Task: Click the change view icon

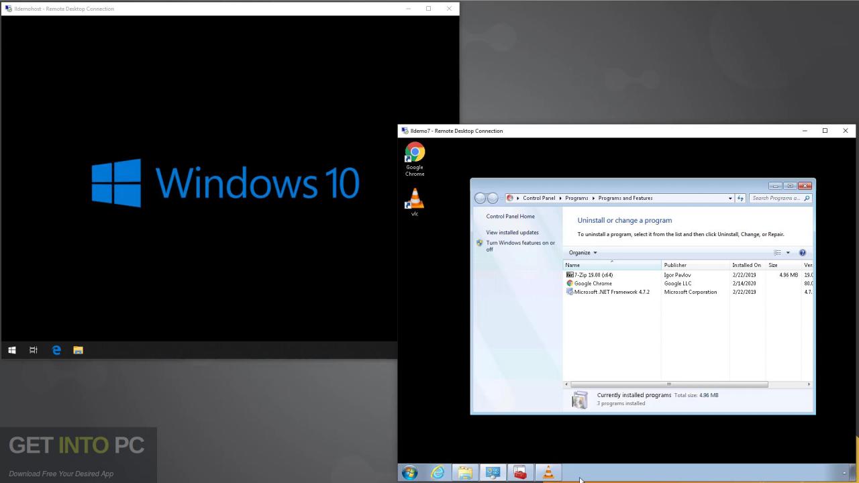Action: (778, 253)
